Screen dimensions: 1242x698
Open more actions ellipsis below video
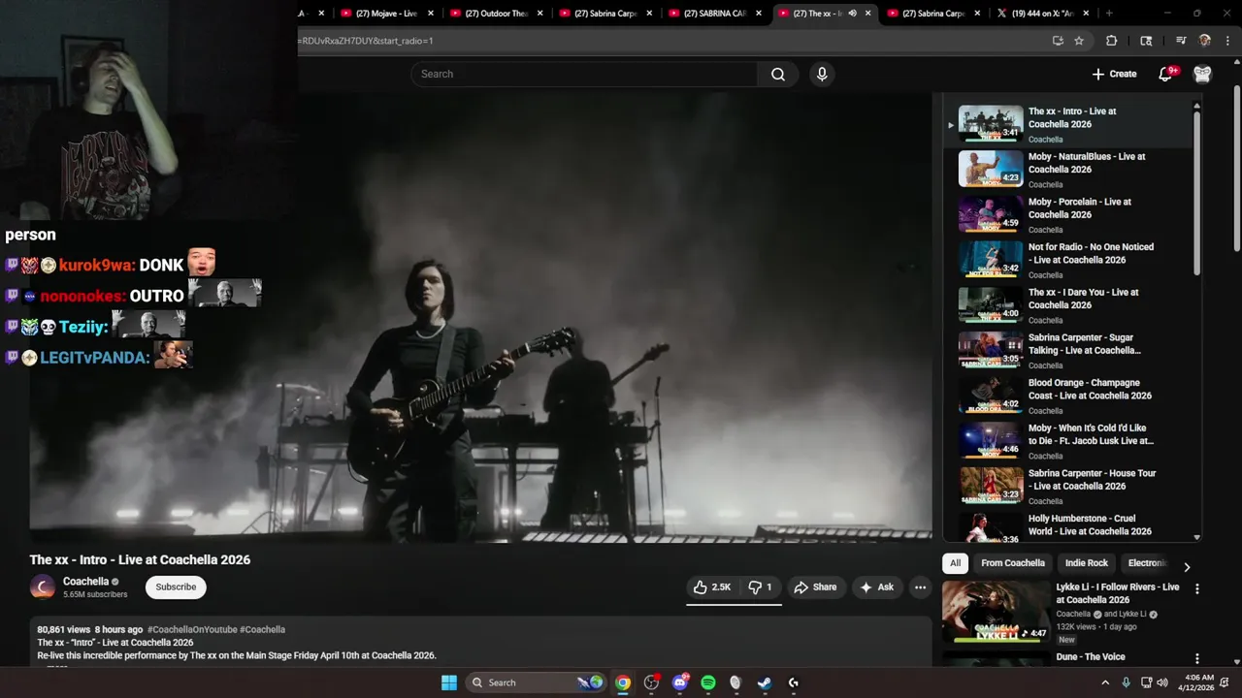920,587
